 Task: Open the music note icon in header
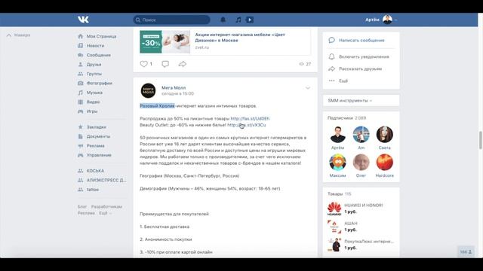[x=238, y=20]
